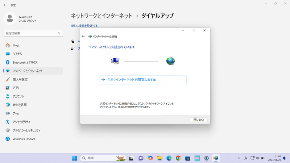290x163 pixels.
Task: Click the taskbar search box
Action: tap(103, 158)
